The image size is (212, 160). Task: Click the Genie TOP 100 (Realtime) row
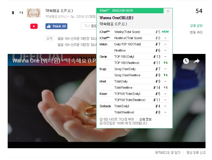(134, 63)
